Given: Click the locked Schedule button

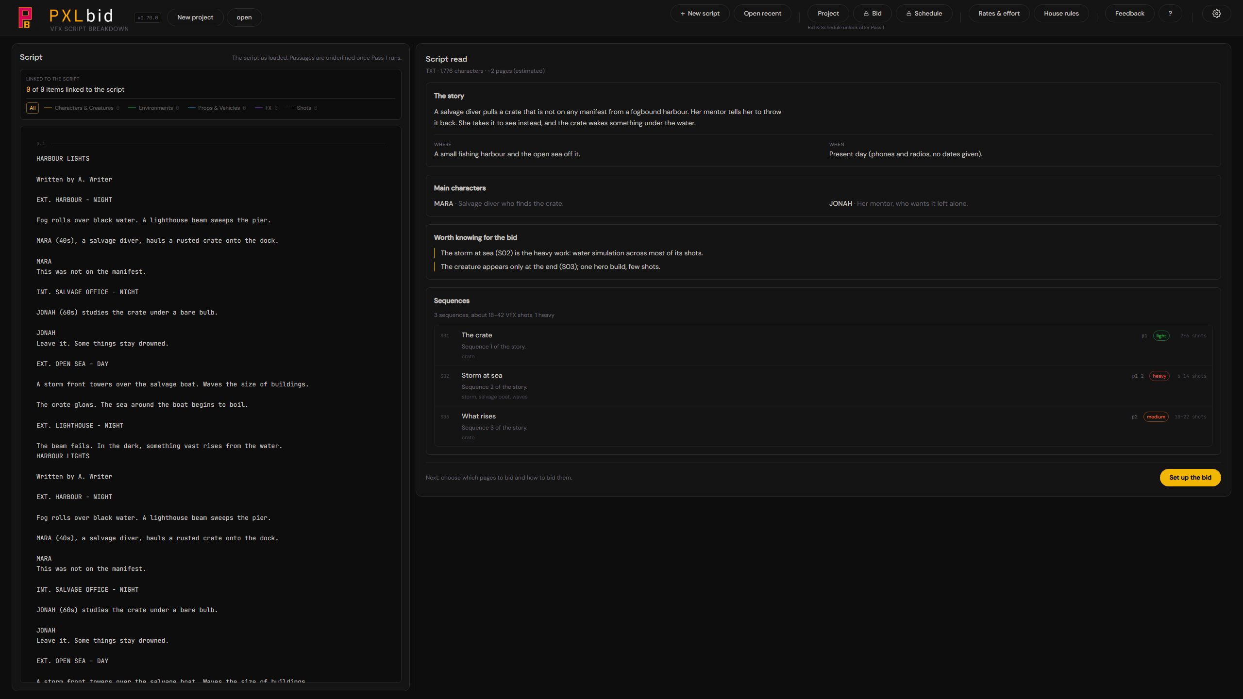Looking at the screenshot, I should point(924,14).
